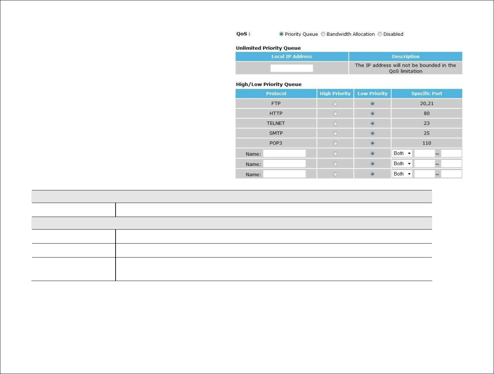The height and width of the screenshot is (374, 494).
Task: Click end port field in third Name row
Action: click(x=451, y=174)
